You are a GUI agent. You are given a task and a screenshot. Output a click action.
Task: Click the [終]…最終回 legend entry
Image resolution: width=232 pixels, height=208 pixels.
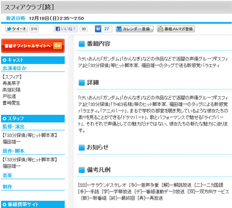[x=122, y=198]
